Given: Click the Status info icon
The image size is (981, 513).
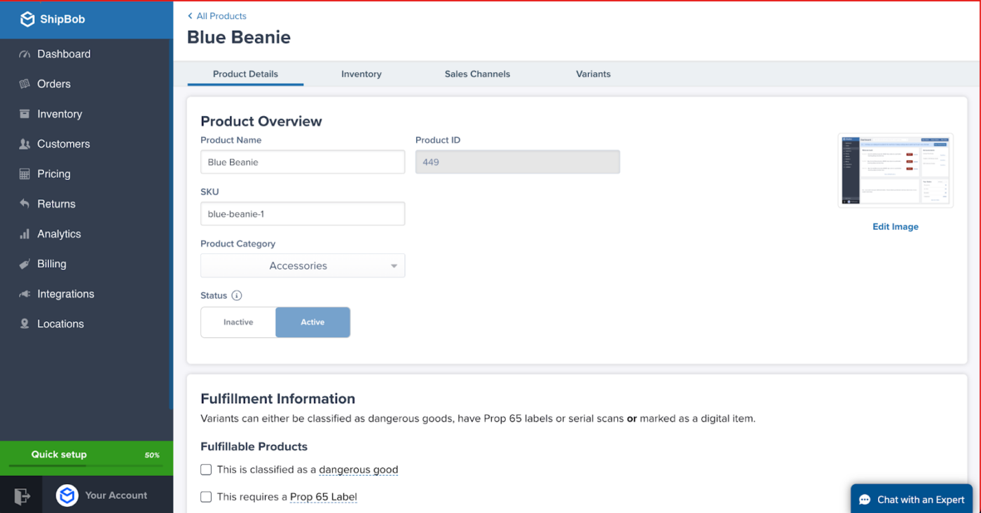Looking at the screenshot, I should pyautogui.click(x=237, y=295).
